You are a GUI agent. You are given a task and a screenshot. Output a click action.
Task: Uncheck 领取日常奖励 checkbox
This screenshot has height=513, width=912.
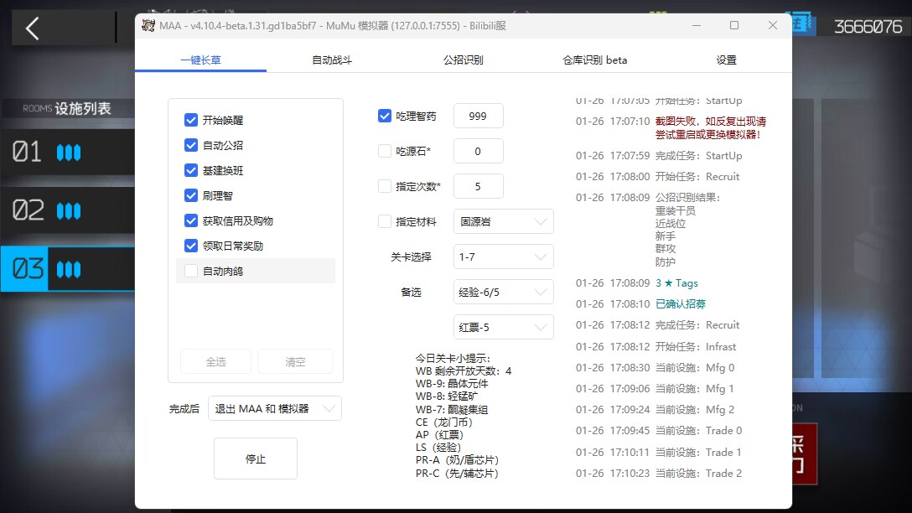[x=191, y=246]
